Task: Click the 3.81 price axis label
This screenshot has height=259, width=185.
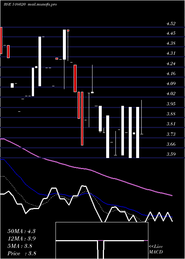Action: 171,124
